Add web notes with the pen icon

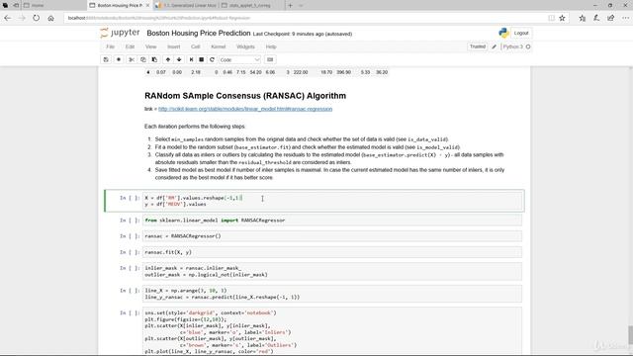(596, 18)
